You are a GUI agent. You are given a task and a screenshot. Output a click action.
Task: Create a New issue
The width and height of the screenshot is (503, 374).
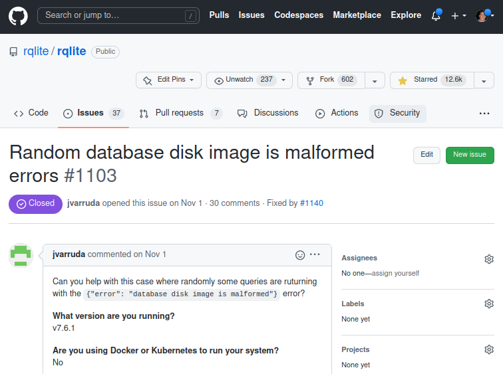[x=470, y=155]
